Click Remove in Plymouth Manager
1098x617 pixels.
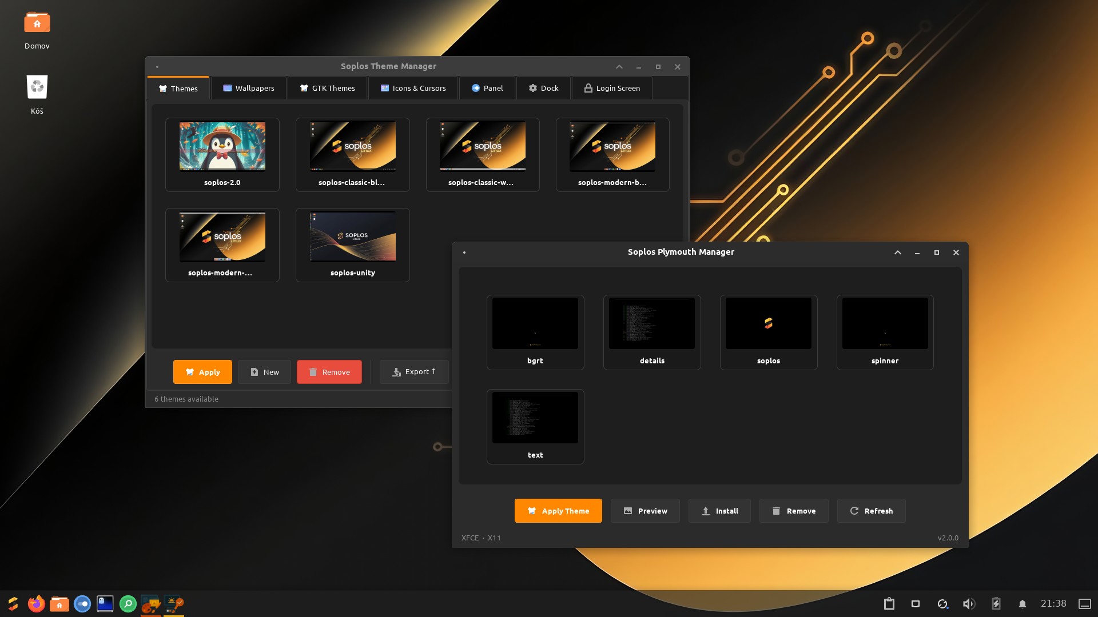tap(794, 511)
